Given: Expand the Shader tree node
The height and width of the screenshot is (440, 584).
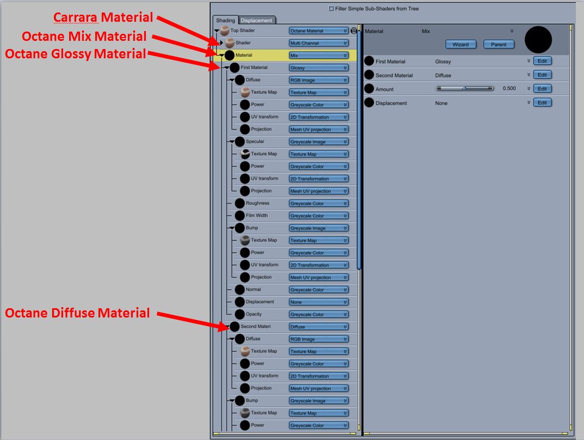Looking at the screenshot, I should pyautogui.click(x=221, y=43).
